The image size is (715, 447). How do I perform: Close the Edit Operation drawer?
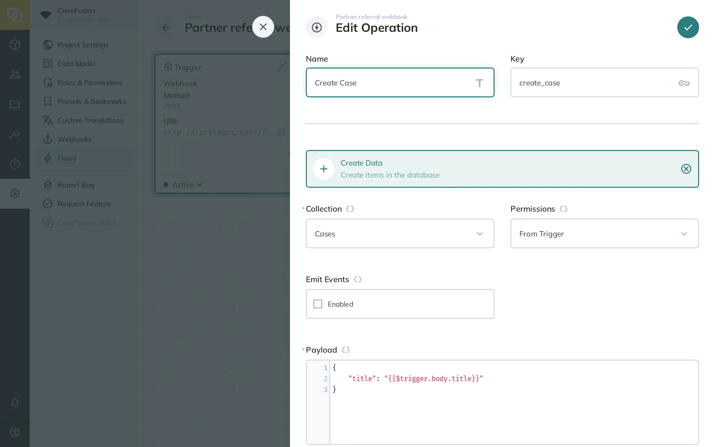pyautogui.click(x=263, y=27)
